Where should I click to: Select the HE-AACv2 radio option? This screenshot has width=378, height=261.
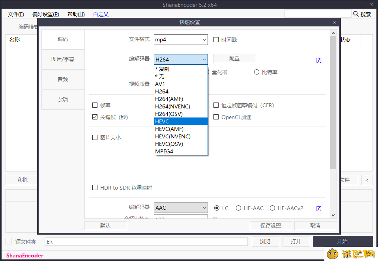click(272, 208)
